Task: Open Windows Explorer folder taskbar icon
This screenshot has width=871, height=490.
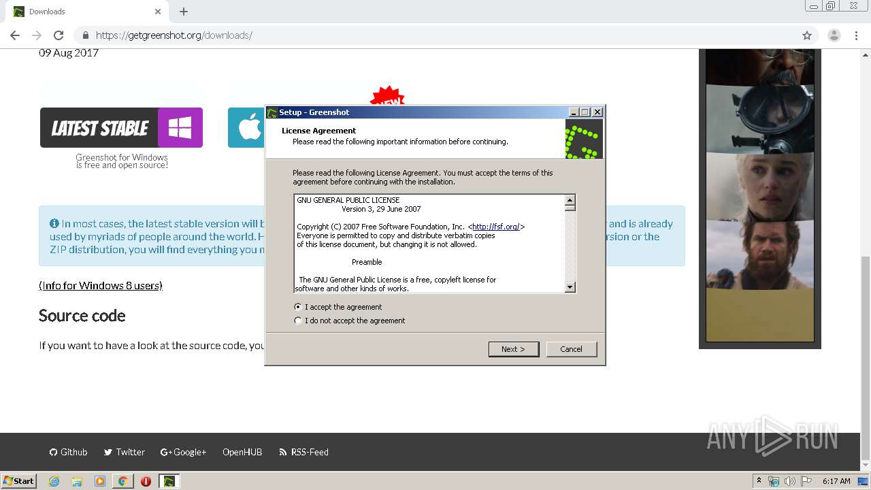Action: [x=77, y=481]
